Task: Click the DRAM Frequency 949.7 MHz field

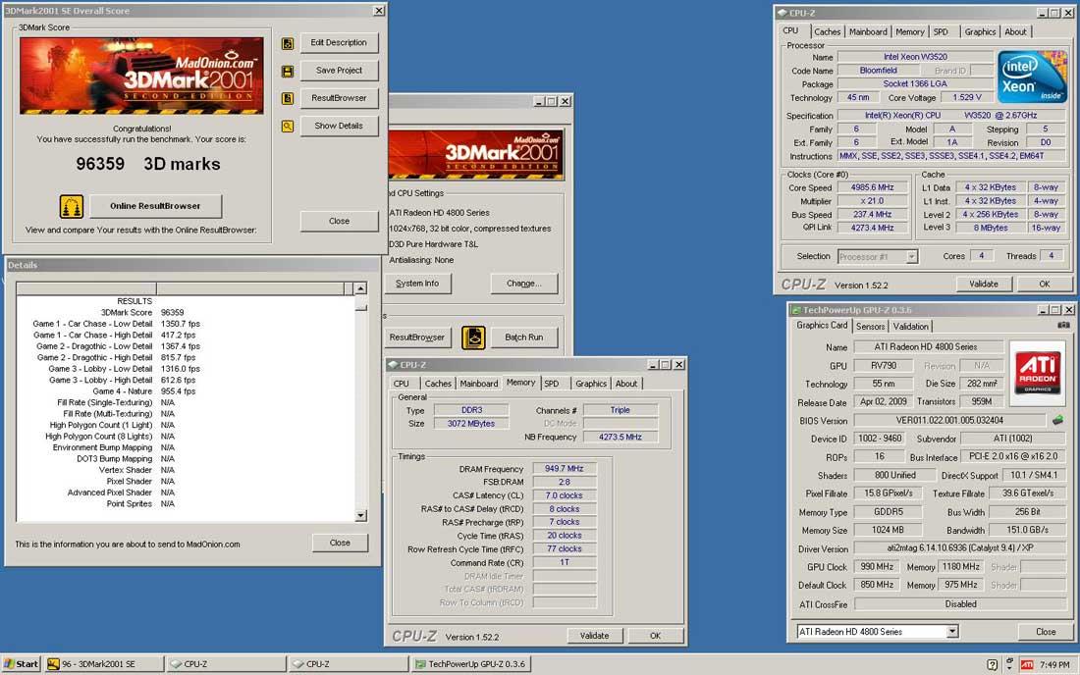Action: pos(565,469)
